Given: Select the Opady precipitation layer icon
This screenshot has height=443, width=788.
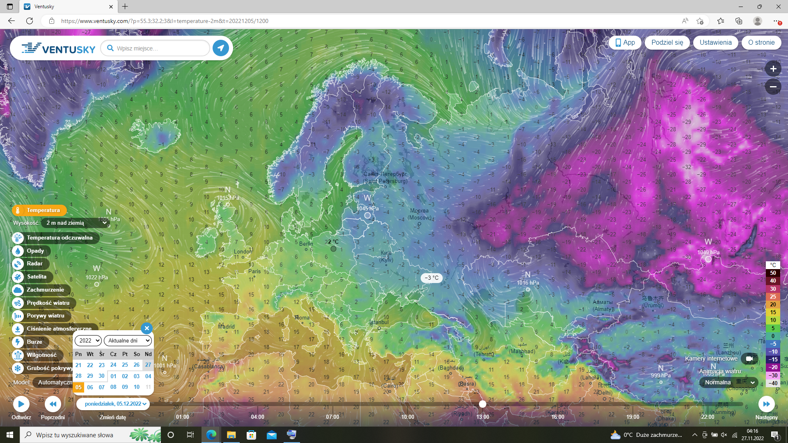Looking at the screenshot, I should (18, 251).
